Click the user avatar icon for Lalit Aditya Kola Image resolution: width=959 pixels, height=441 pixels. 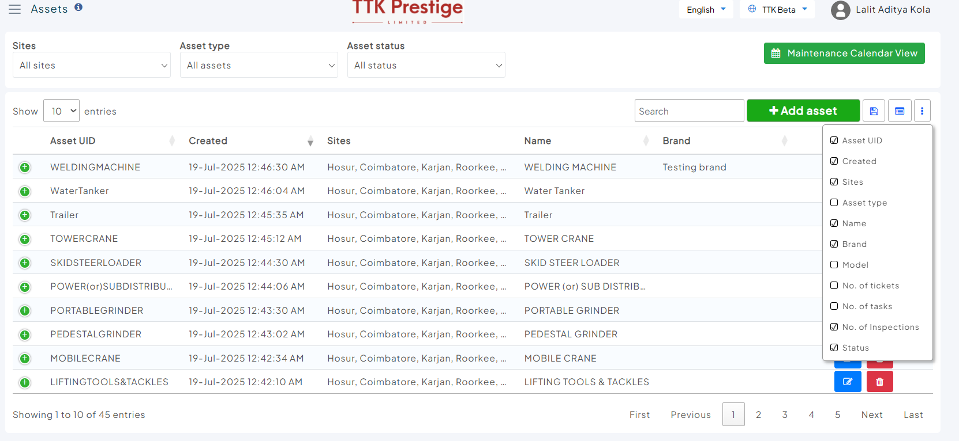840,10
